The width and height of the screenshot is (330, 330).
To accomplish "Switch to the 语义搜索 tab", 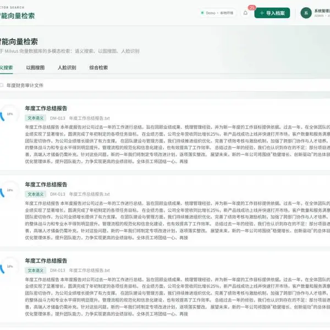I will tap(6, 68).
